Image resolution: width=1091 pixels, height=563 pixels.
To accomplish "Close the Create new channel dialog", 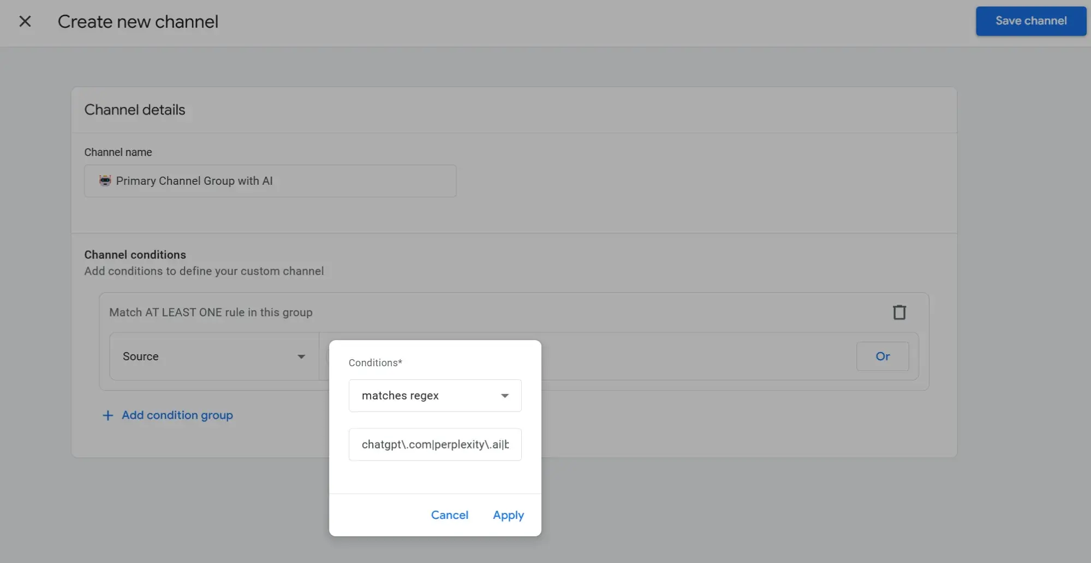I will click(x=25, y=21).
